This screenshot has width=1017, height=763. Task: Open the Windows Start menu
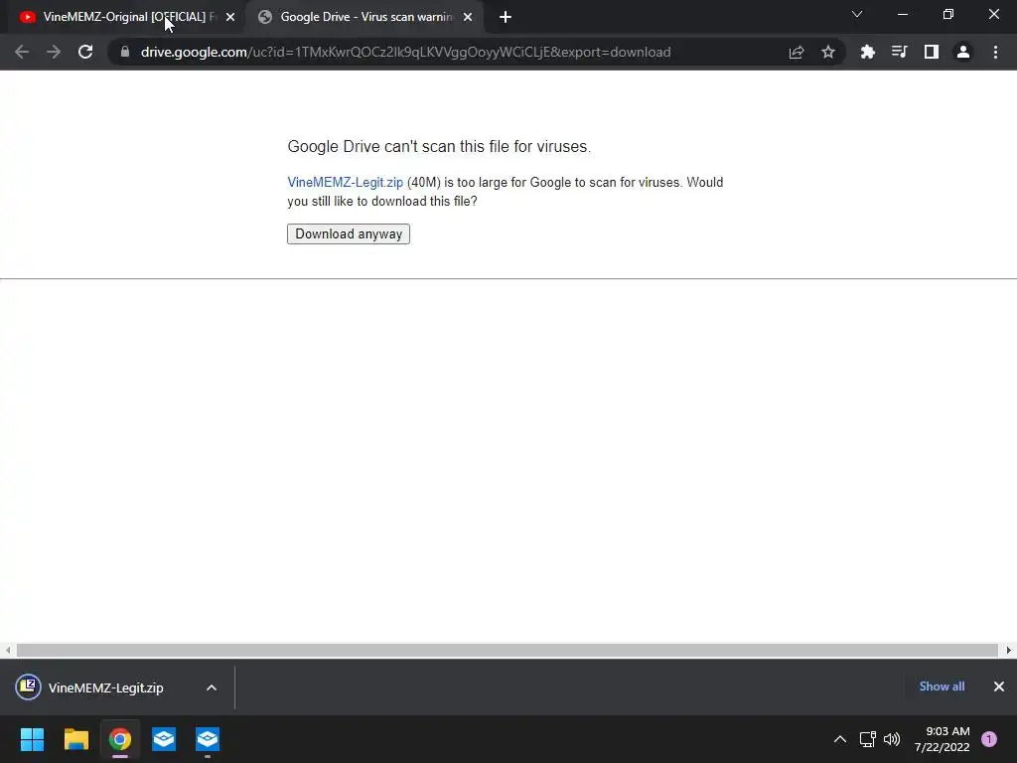tap(32, 739)
